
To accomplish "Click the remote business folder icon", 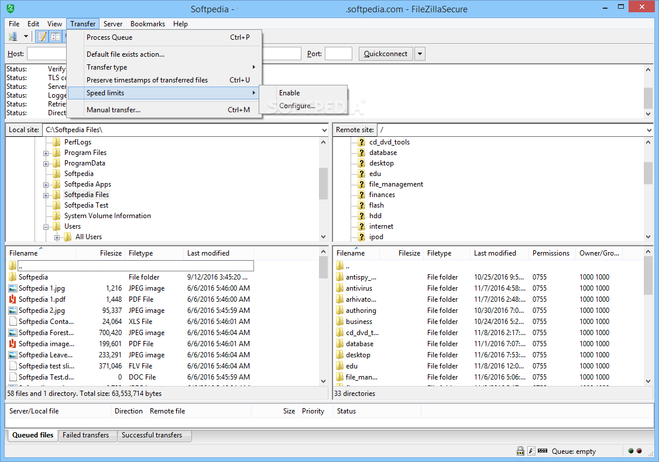I will [339, 321].
